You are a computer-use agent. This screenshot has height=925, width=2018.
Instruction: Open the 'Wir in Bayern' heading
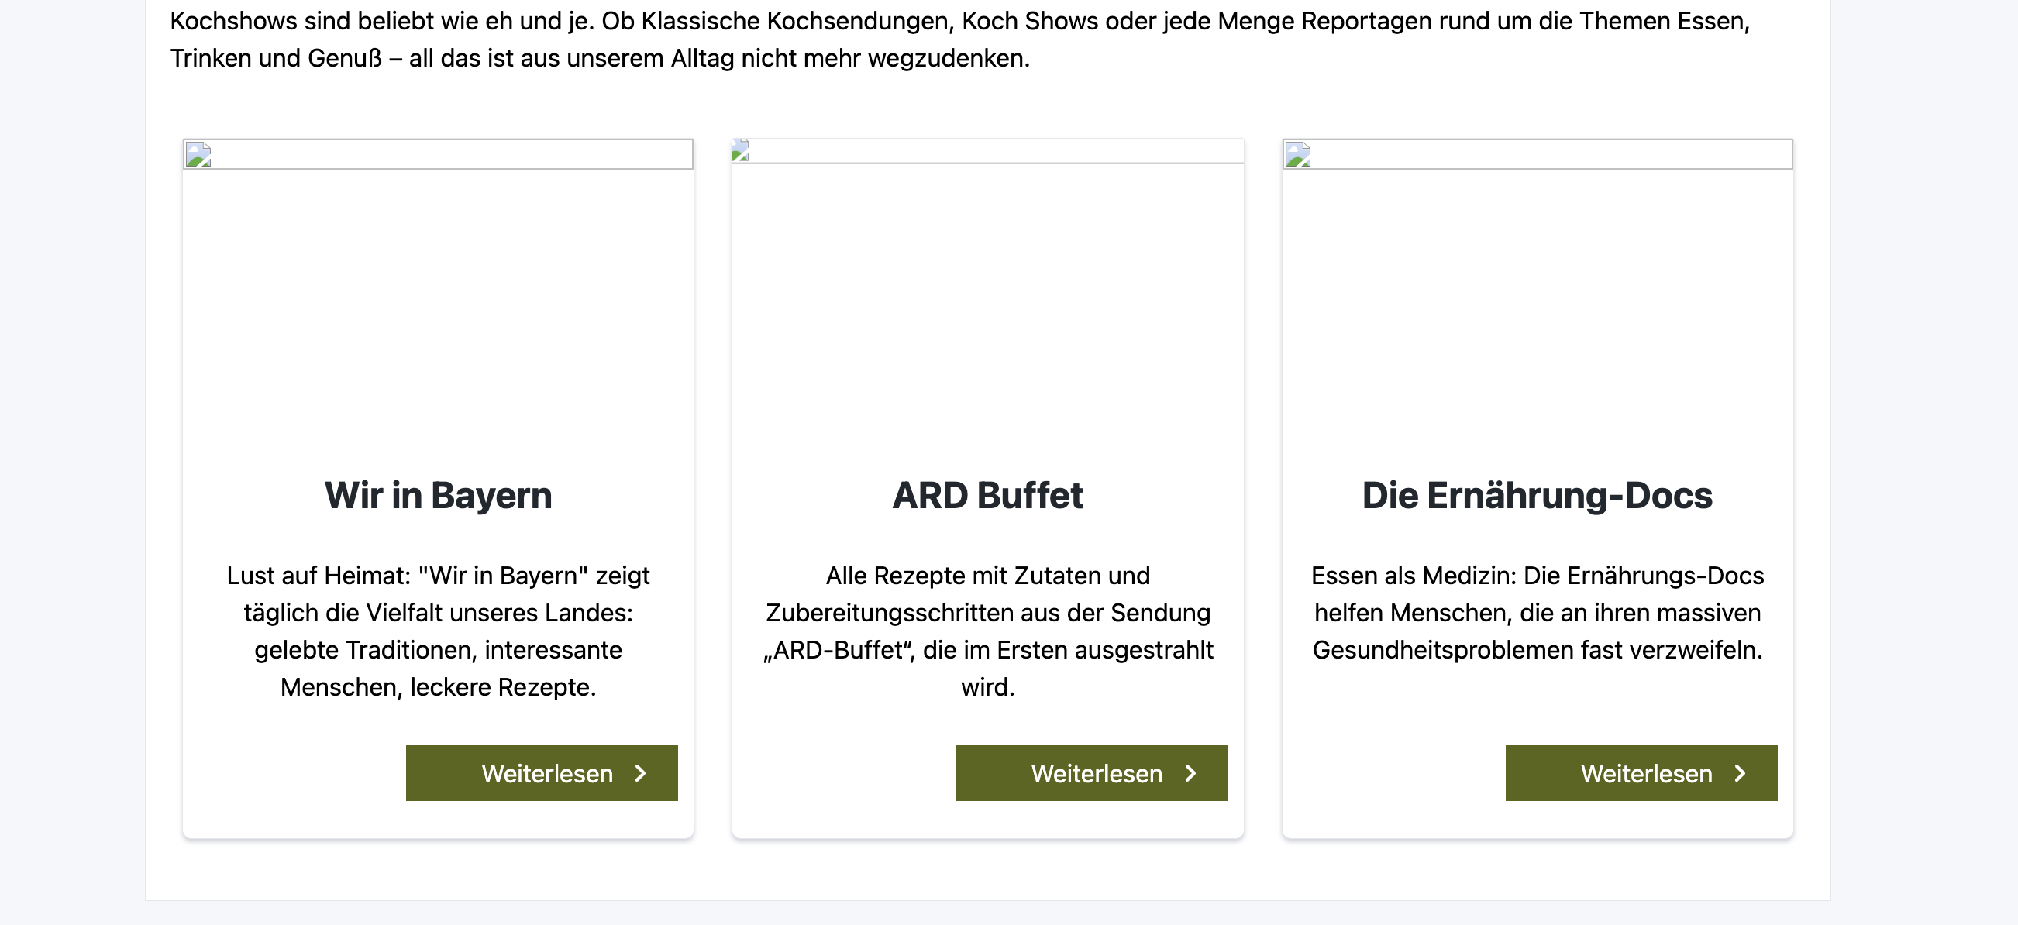point(438,495)
